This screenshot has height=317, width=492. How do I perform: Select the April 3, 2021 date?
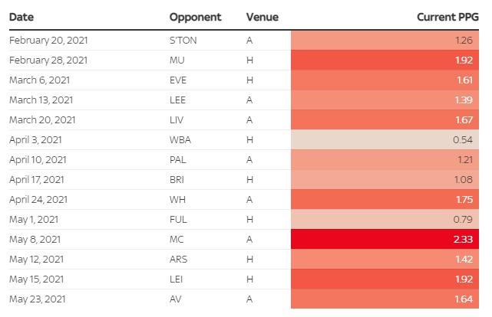click(x=35, y=140)
